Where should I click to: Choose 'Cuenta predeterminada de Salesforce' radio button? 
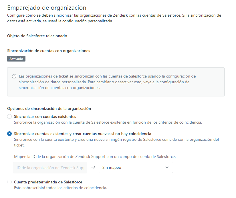(x=9, y=182)
